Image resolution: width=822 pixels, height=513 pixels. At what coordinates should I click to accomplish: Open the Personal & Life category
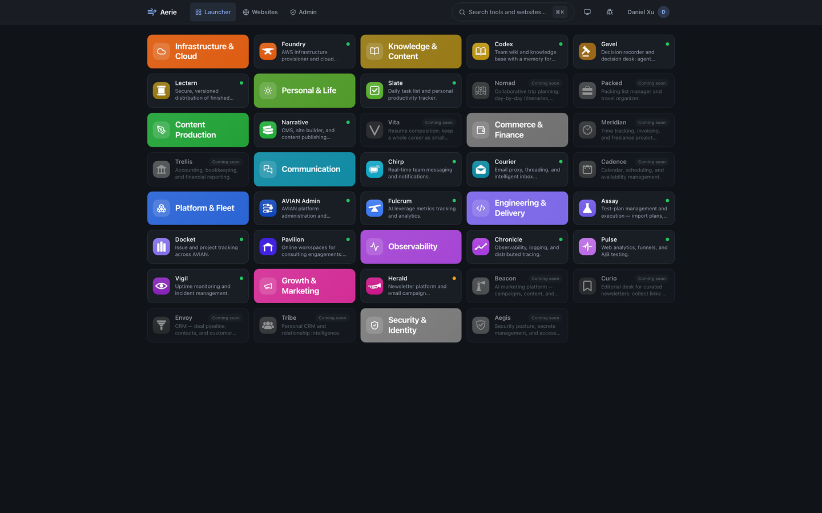point(304,91)
